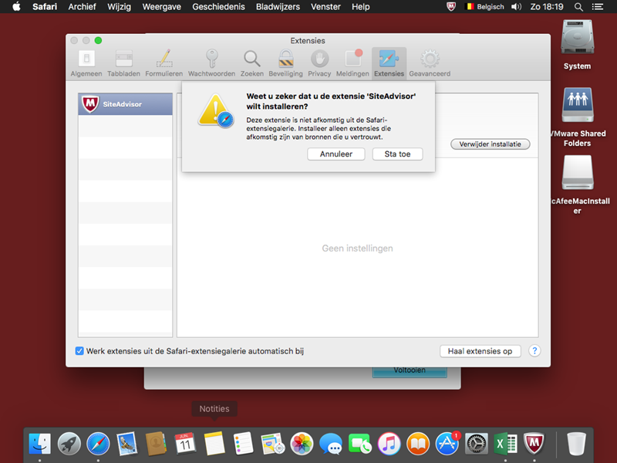Open Calendar in the Dock
The height and width of the screenshot is (463, 617).
(x=185, y=444)
